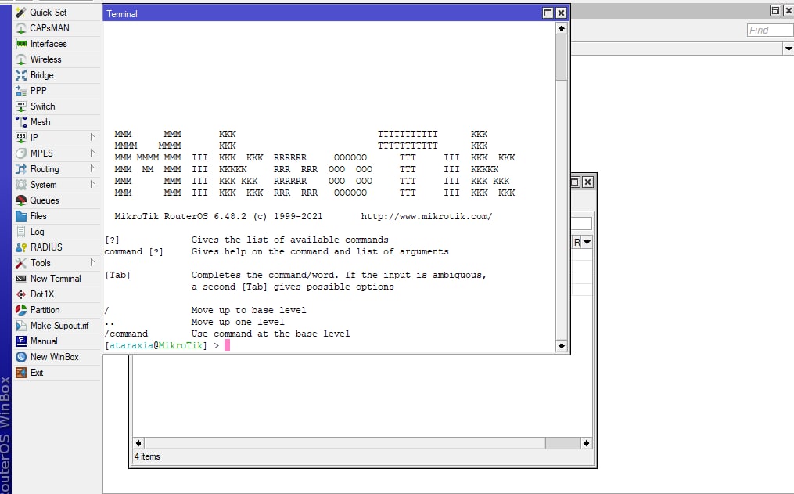Open the Log menu entry

[37, 232]
